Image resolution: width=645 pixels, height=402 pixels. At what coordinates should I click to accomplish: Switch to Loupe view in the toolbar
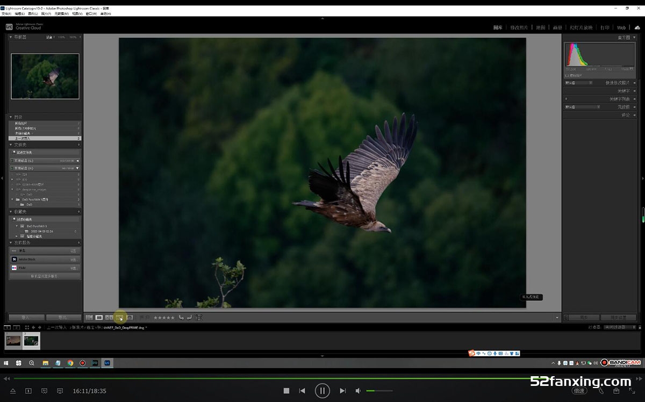click(x=99, y=318)
